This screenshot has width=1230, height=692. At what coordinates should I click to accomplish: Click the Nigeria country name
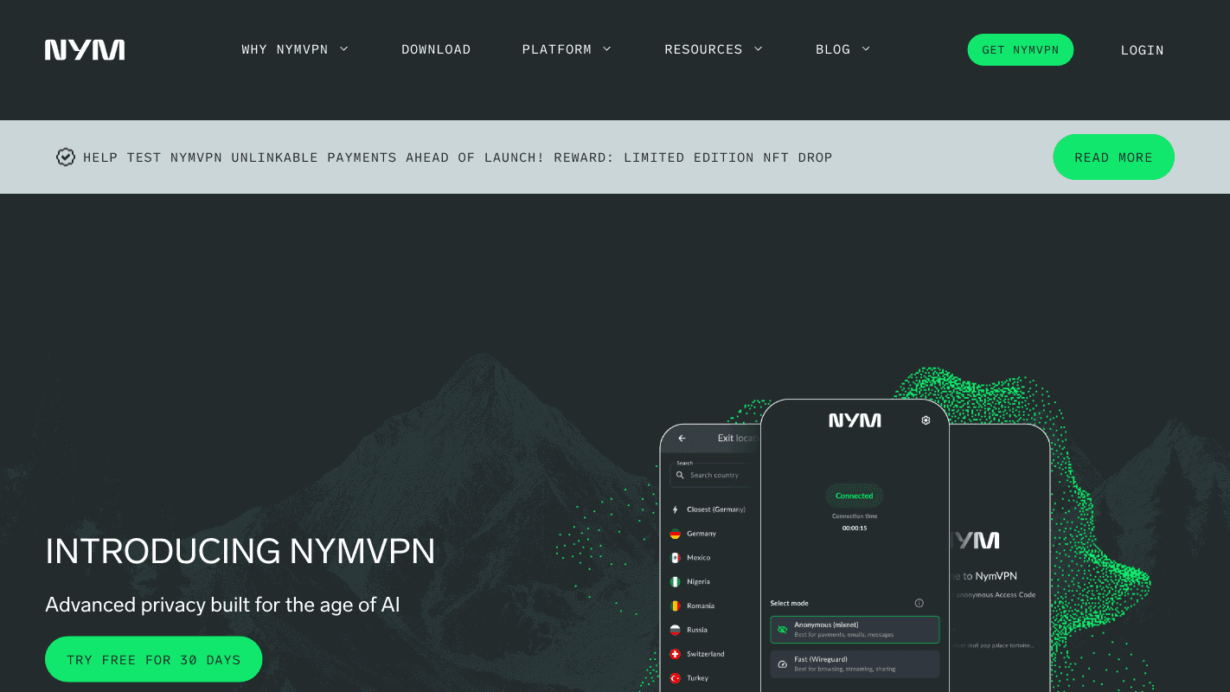699,582
